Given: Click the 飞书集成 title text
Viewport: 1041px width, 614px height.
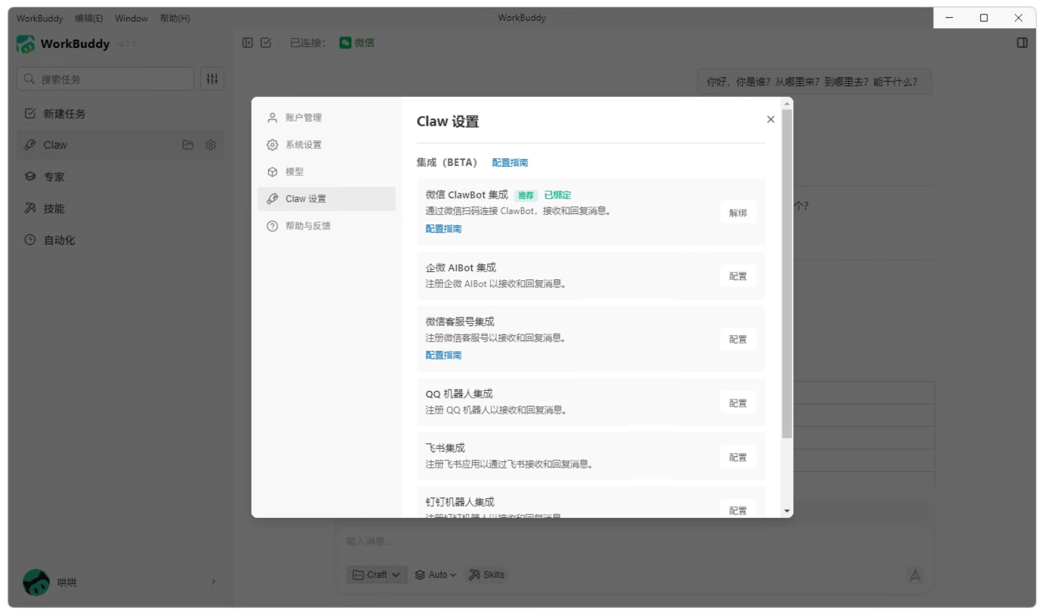Looking at the screenshot, I should pos(445,448).
